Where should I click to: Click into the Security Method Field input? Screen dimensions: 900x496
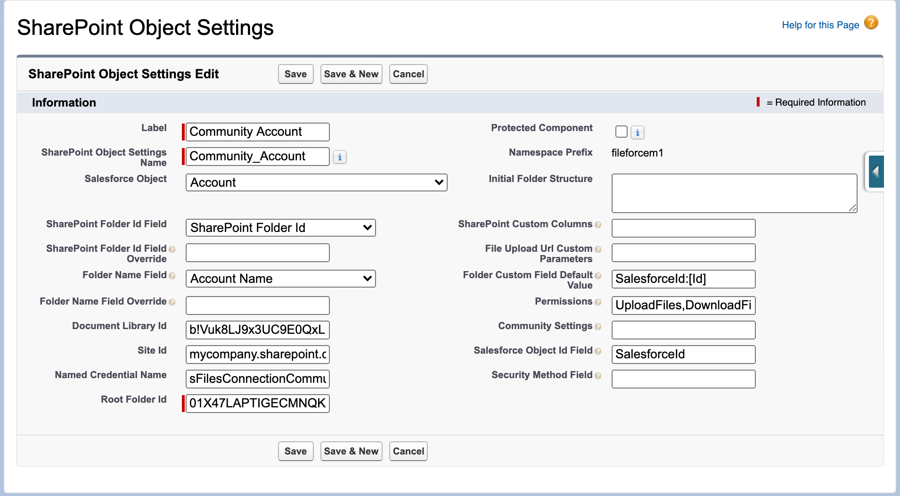(683, 379)
